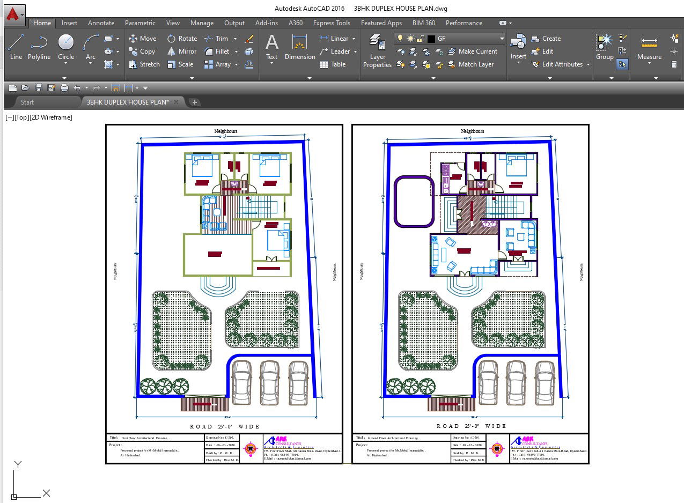Activate the Polyline tool
This screenshot has height=503, width=684.
click(x=39, y=46)
